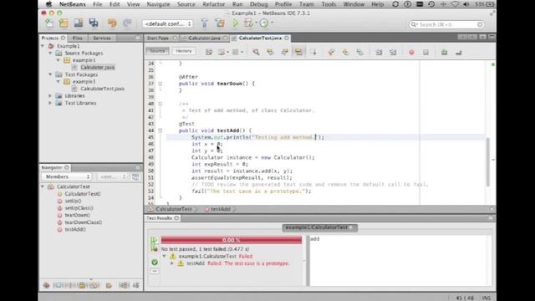Click the Rerun failed tests icon
The image size is (535, 301).
pos(154,249)
